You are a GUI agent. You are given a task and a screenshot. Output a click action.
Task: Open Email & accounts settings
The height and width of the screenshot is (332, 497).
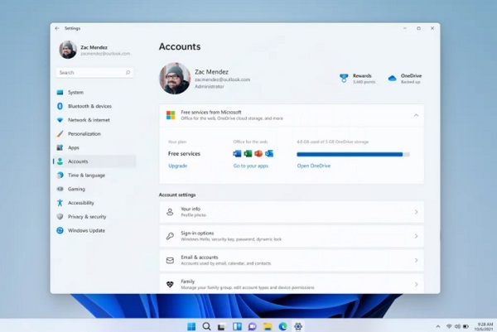(292, 261)
